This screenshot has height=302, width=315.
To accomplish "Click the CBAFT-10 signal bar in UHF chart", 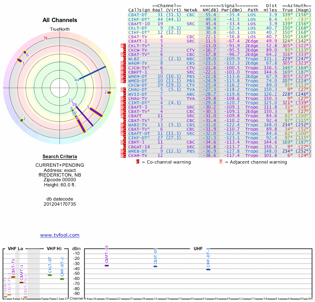I will (x=107, y=266).
